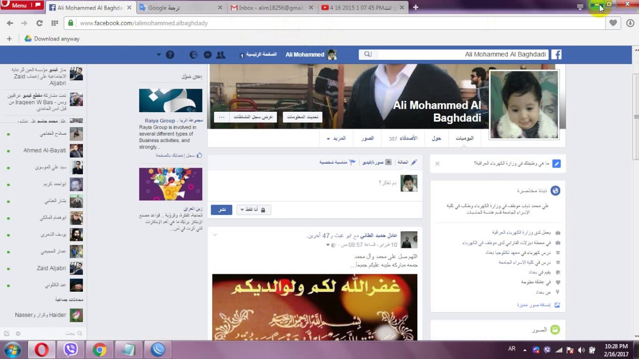
Task: Select the Photos profile tab
Action: (367, 138)
